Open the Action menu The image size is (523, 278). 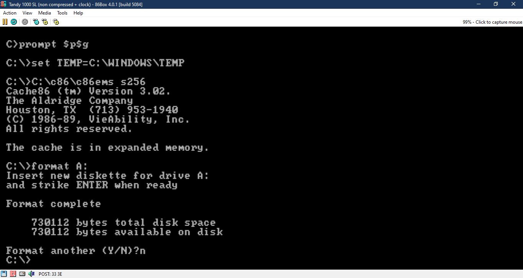pos(10,13)
